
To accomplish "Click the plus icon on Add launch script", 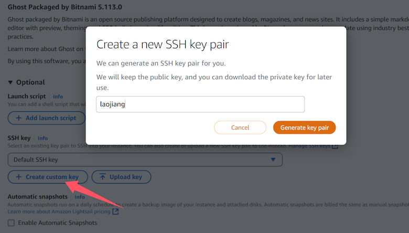I will pos(19,118).
